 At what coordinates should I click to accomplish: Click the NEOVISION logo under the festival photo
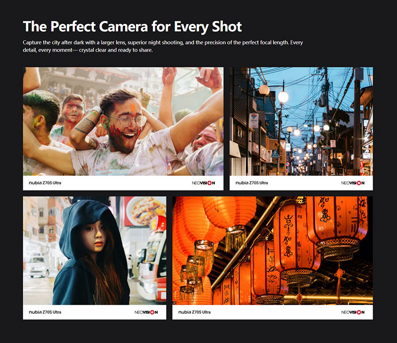coord(203,183)
